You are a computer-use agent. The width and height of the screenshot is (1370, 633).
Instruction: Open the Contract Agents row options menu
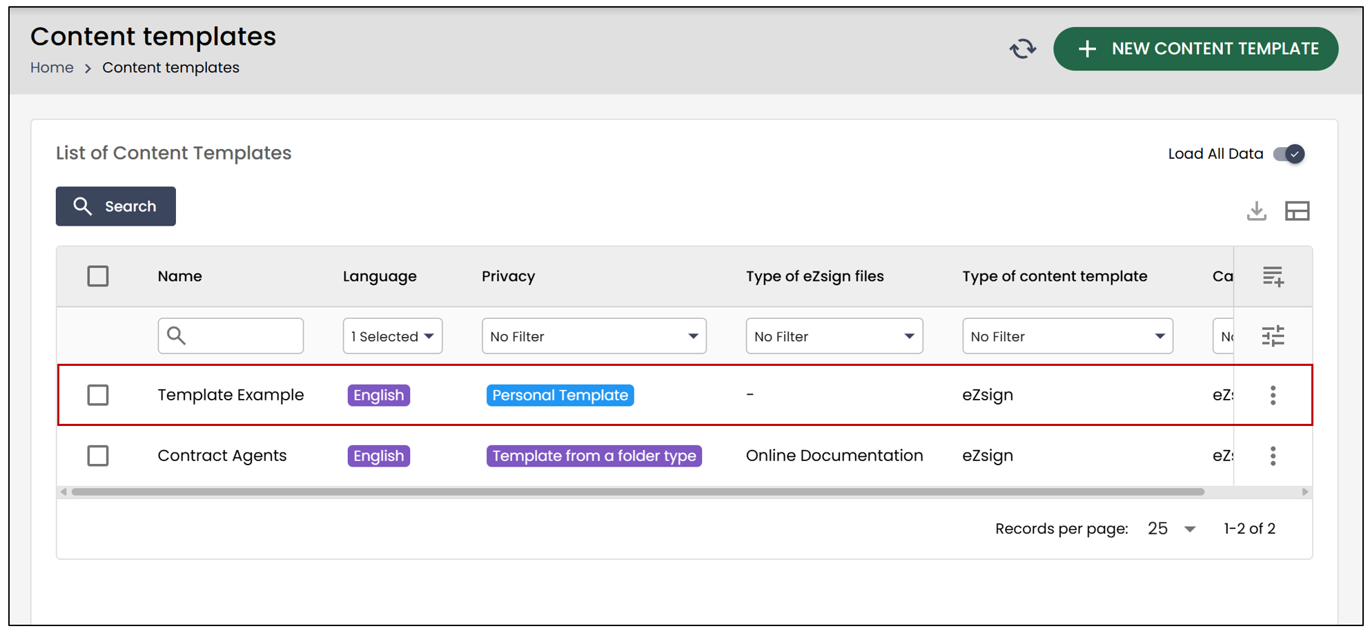click(1273, 456)
